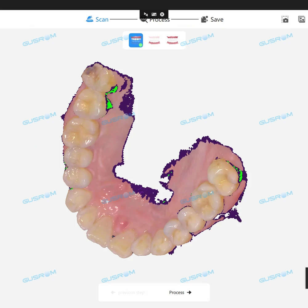
Task: Select the lower jaw scan thumbnail
Action: (x=154, y=40)
